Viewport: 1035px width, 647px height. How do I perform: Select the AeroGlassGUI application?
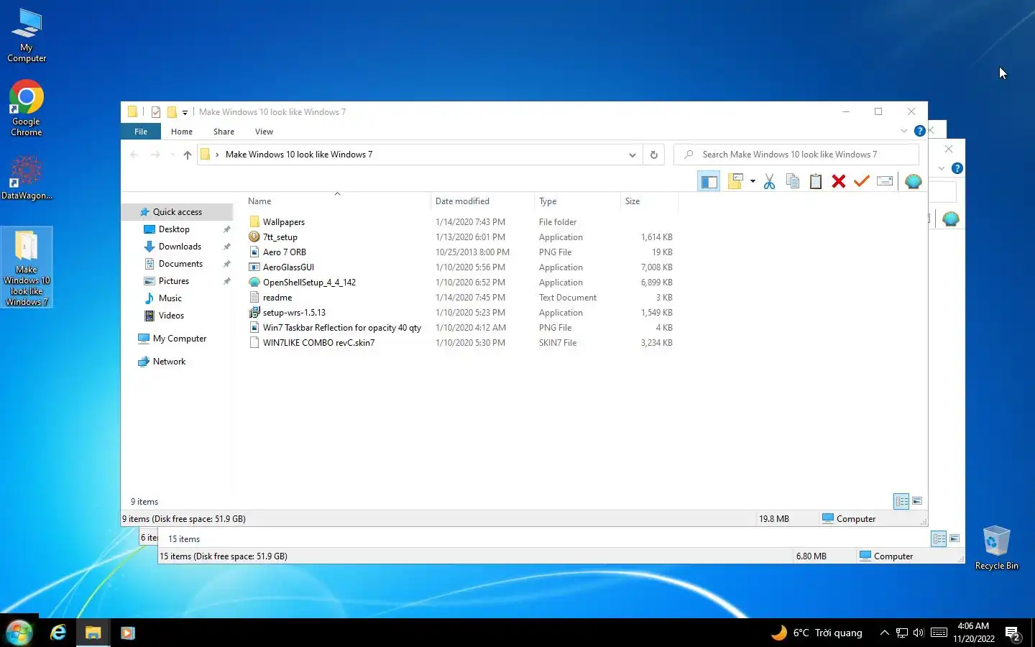[288, 267]
